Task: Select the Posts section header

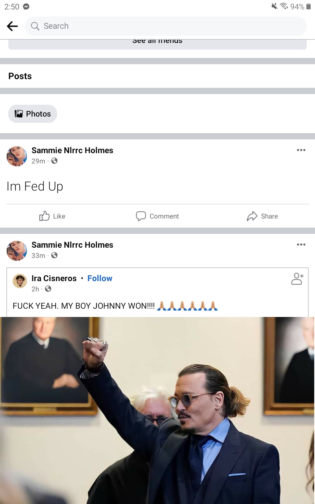Action: coord(20,76)
